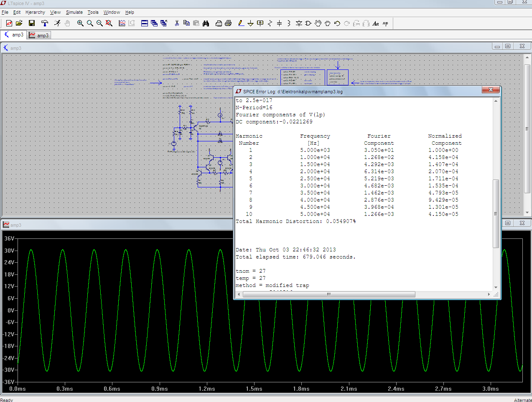The image size is (532, 402).
Task: Open a file using the folder icon
Action: point(19,23)
